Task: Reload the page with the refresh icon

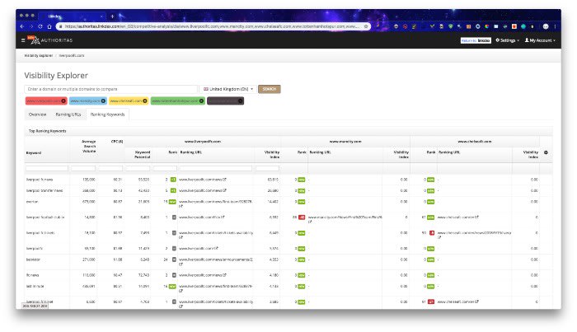Action: 40,26
